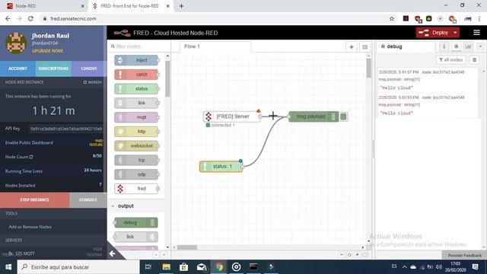Click Provide Feedback button
The image size is (487, 274).
(x=464, y=256)
